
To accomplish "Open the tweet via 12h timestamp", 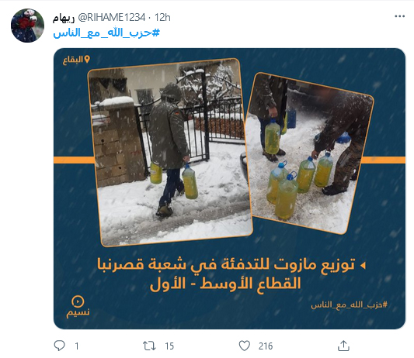I will [162, 18].
